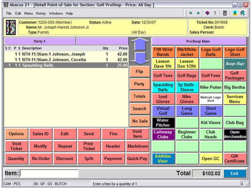Click the blue Exit button
Viewport: 251px width, 188px height.
pos(234,173)
